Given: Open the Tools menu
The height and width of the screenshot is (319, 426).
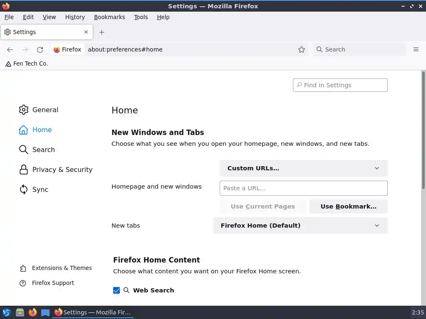Looking at the screenshot, I should [x=141, y=17].
